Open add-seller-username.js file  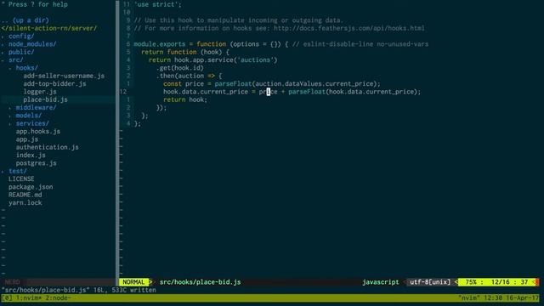click(x=64, y=76)
